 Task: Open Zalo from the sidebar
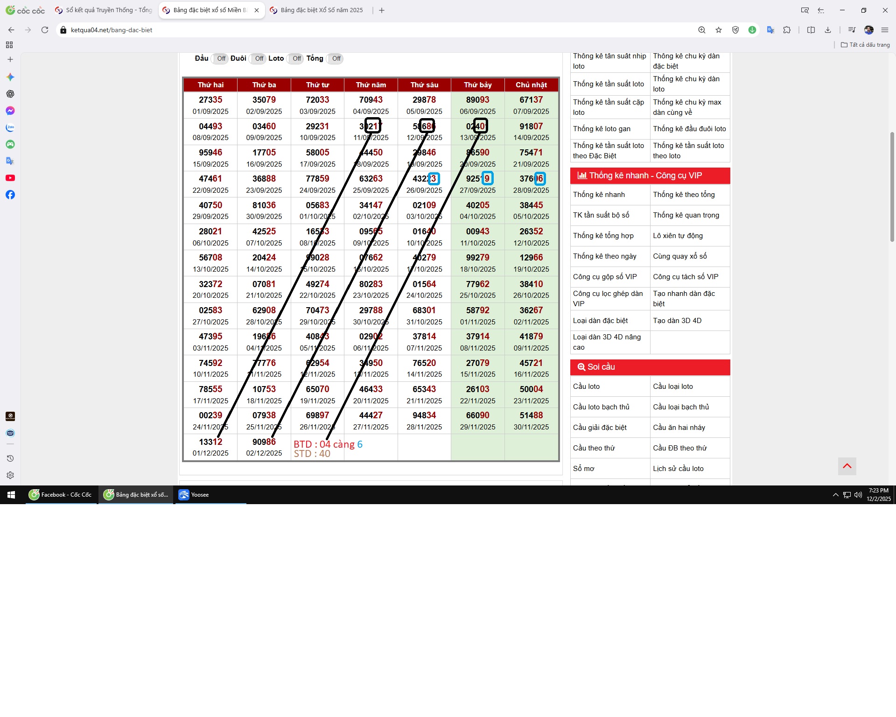coord(10,127)
